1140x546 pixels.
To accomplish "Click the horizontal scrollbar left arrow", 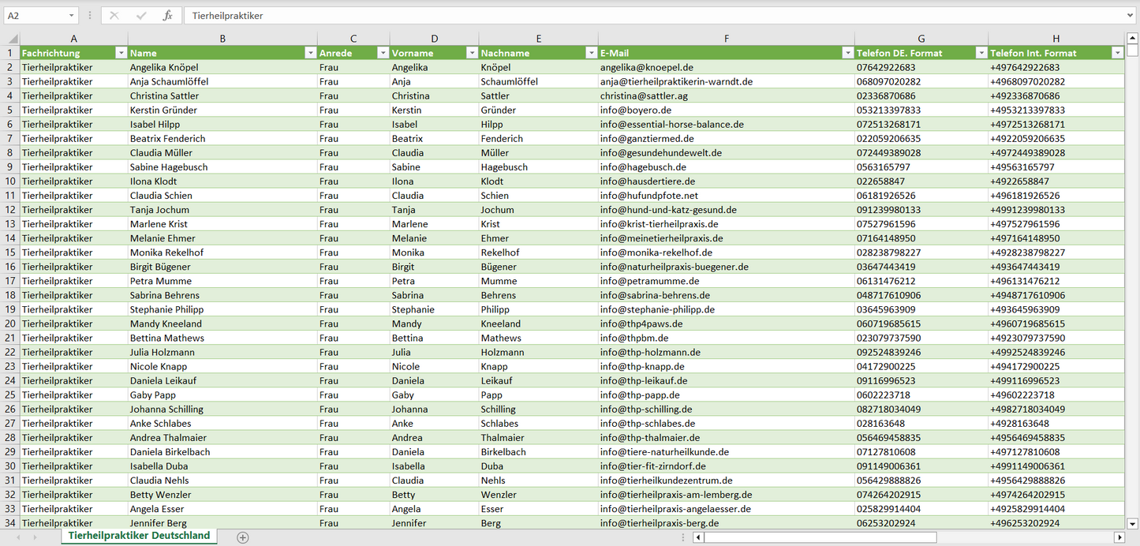I will click(x=698, y=537).
